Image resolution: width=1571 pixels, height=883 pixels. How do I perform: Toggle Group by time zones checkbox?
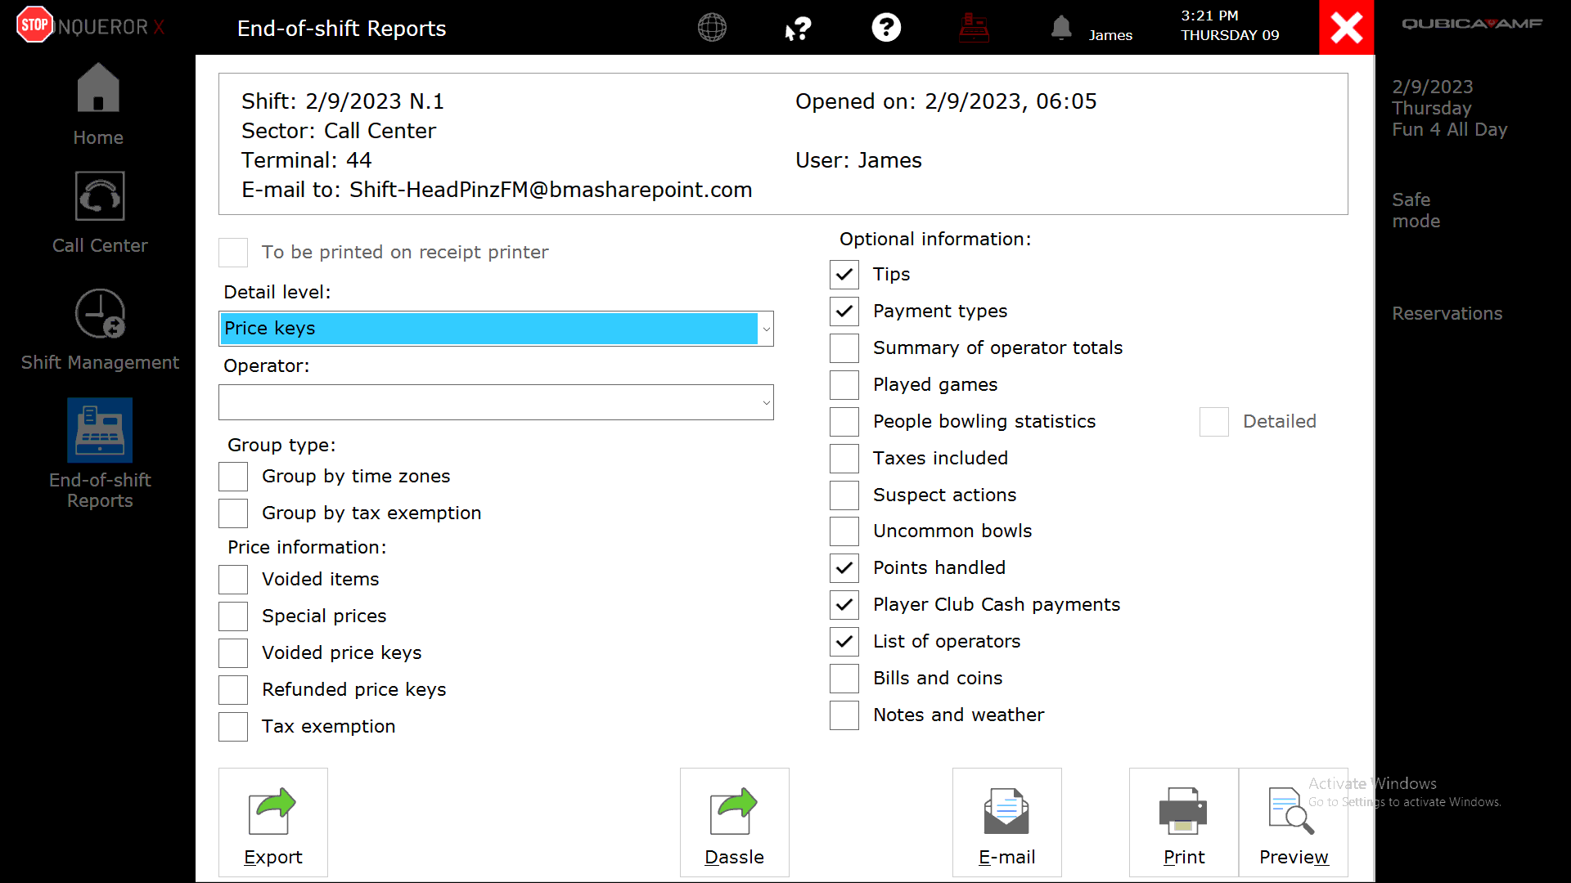[233, 477]
